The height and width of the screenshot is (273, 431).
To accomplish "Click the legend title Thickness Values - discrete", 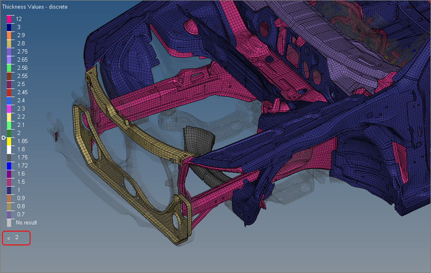I will [x=35, y=7].
